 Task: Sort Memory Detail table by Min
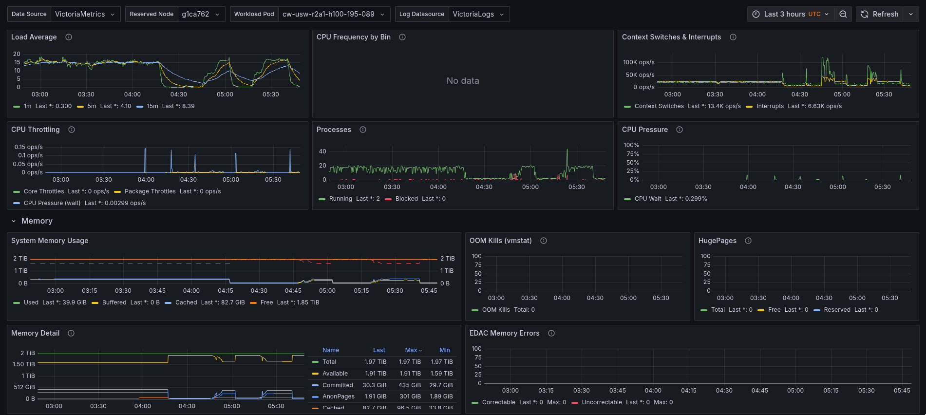445,350
